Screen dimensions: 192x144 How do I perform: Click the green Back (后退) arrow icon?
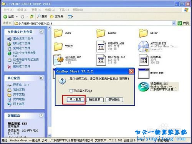pos(5,17)
